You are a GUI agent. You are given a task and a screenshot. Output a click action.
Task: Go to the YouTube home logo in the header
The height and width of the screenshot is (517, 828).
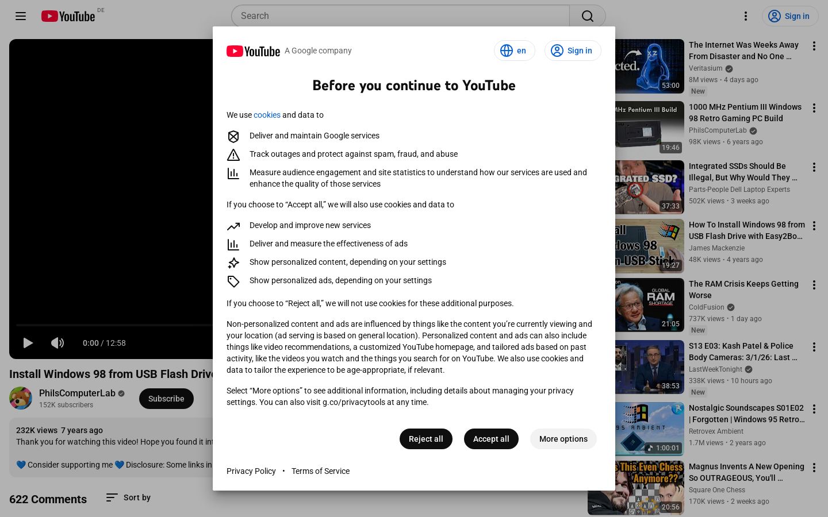click(x=68, y=16)
